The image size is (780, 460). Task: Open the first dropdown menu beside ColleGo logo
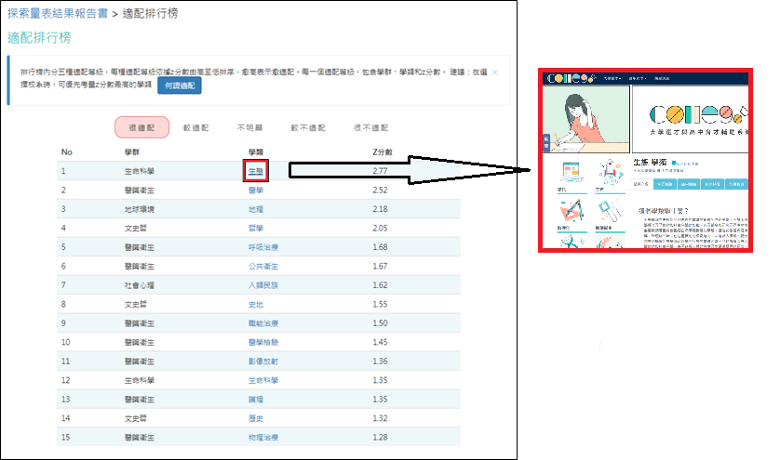(x=612, y=78)
